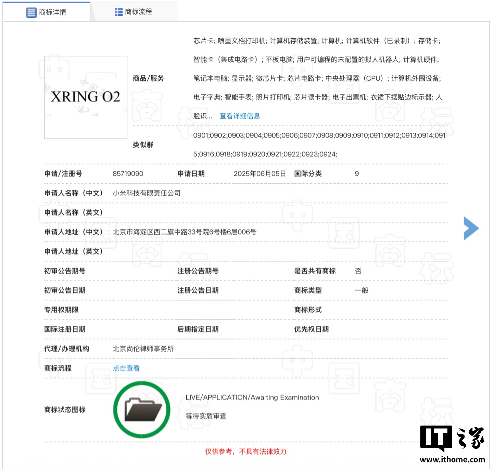Viewport: 493px width, 469px height.
Task: Click agency name 北京尚伦律师事务所
Action: point(143,349)
